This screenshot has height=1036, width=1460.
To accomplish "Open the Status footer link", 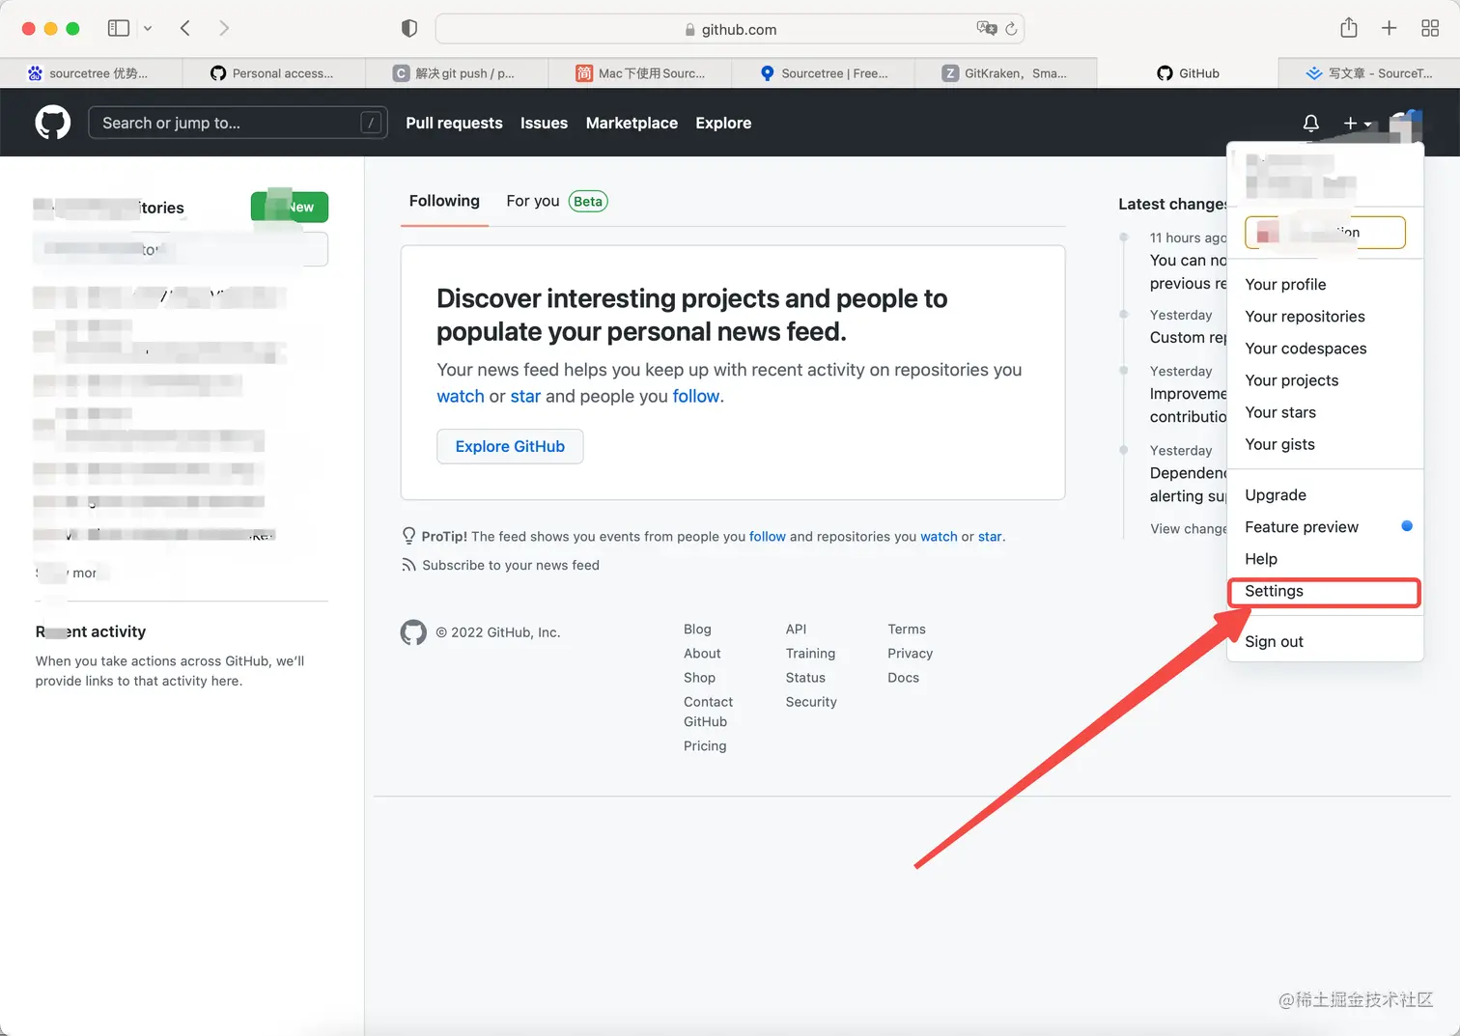I will (x=805, y=677).
